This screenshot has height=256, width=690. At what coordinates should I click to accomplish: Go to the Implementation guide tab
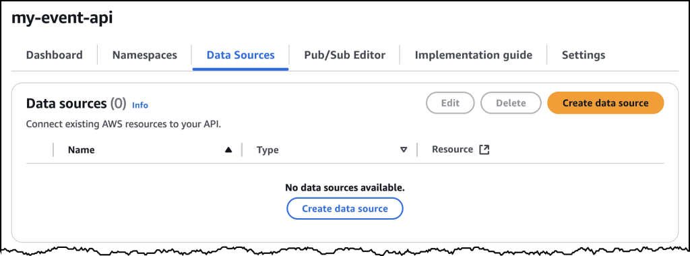474,55
